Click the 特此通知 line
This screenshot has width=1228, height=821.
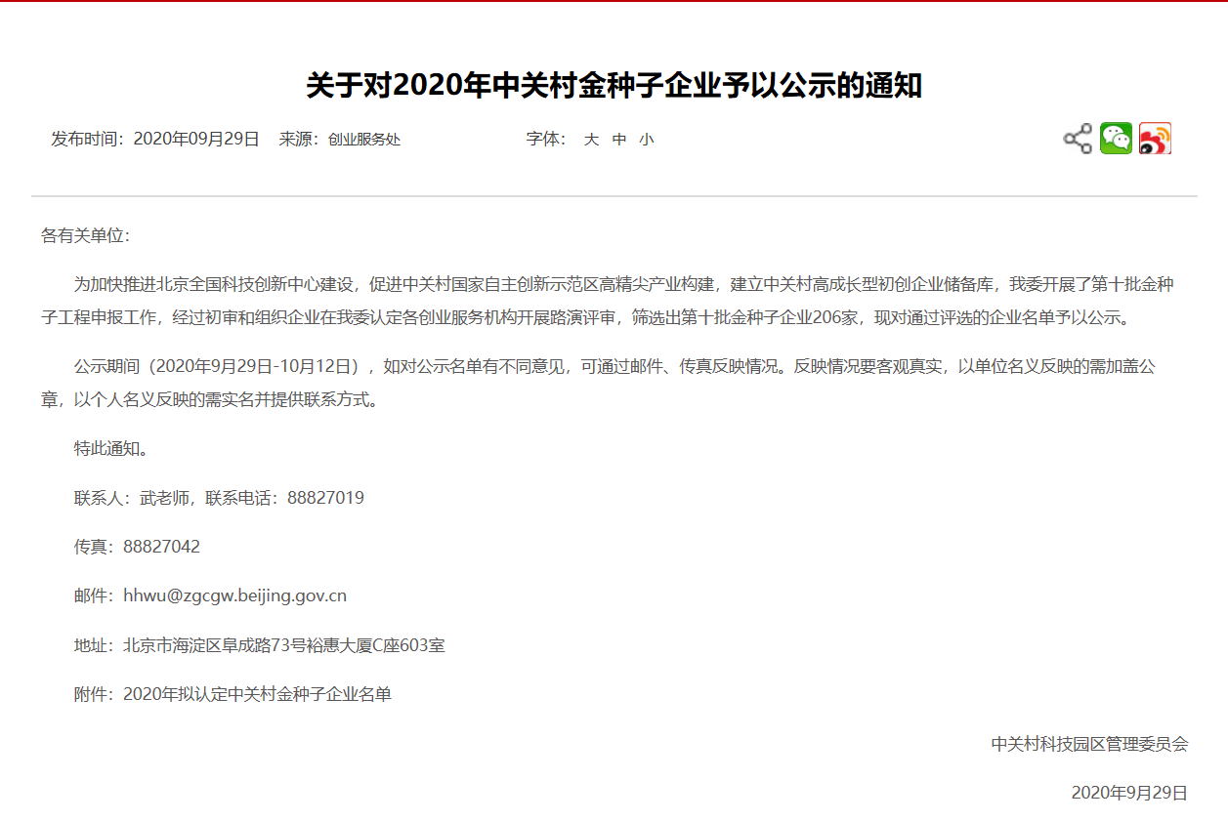(111, 449)
